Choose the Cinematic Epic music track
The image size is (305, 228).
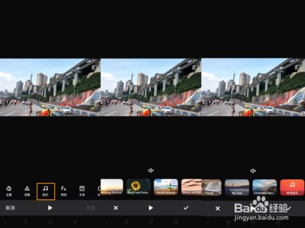coord(265,187)
